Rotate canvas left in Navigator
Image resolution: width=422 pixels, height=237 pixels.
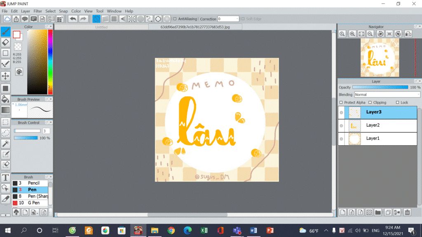coord(380,34)
